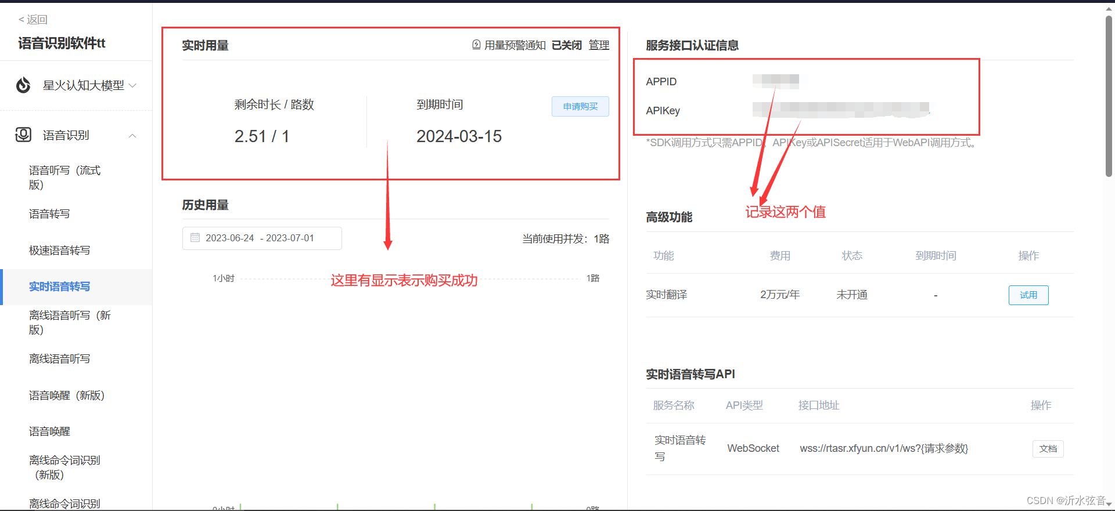
Task: Open 离线语音听写（新版）menu item
Action: pyautogui.click(x=70, y=322)
